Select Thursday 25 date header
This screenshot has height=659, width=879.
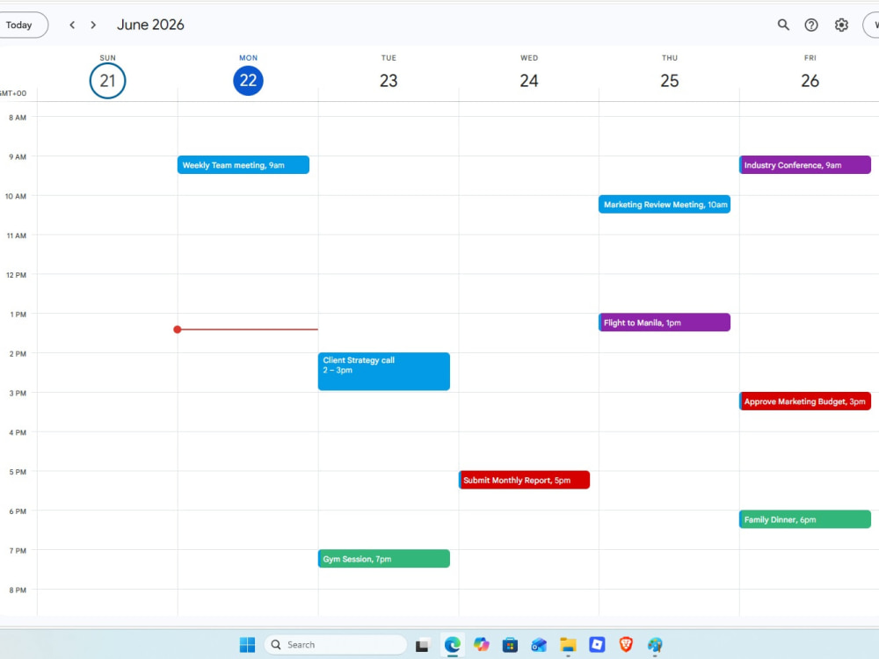tap(669, 81)
